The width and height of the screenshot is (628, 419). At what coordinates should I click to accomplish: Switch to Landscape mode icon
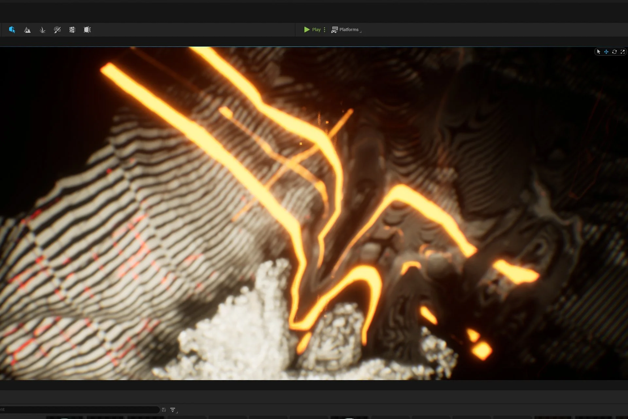click(x=27, y=30)
